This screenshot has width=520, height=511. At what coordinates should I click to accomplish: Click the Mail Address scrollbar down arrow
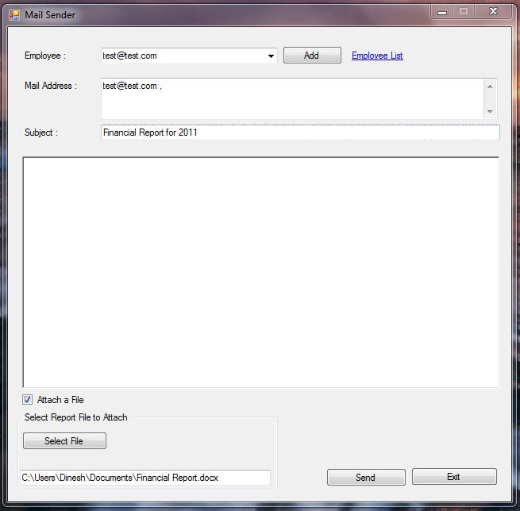[490, 111]
